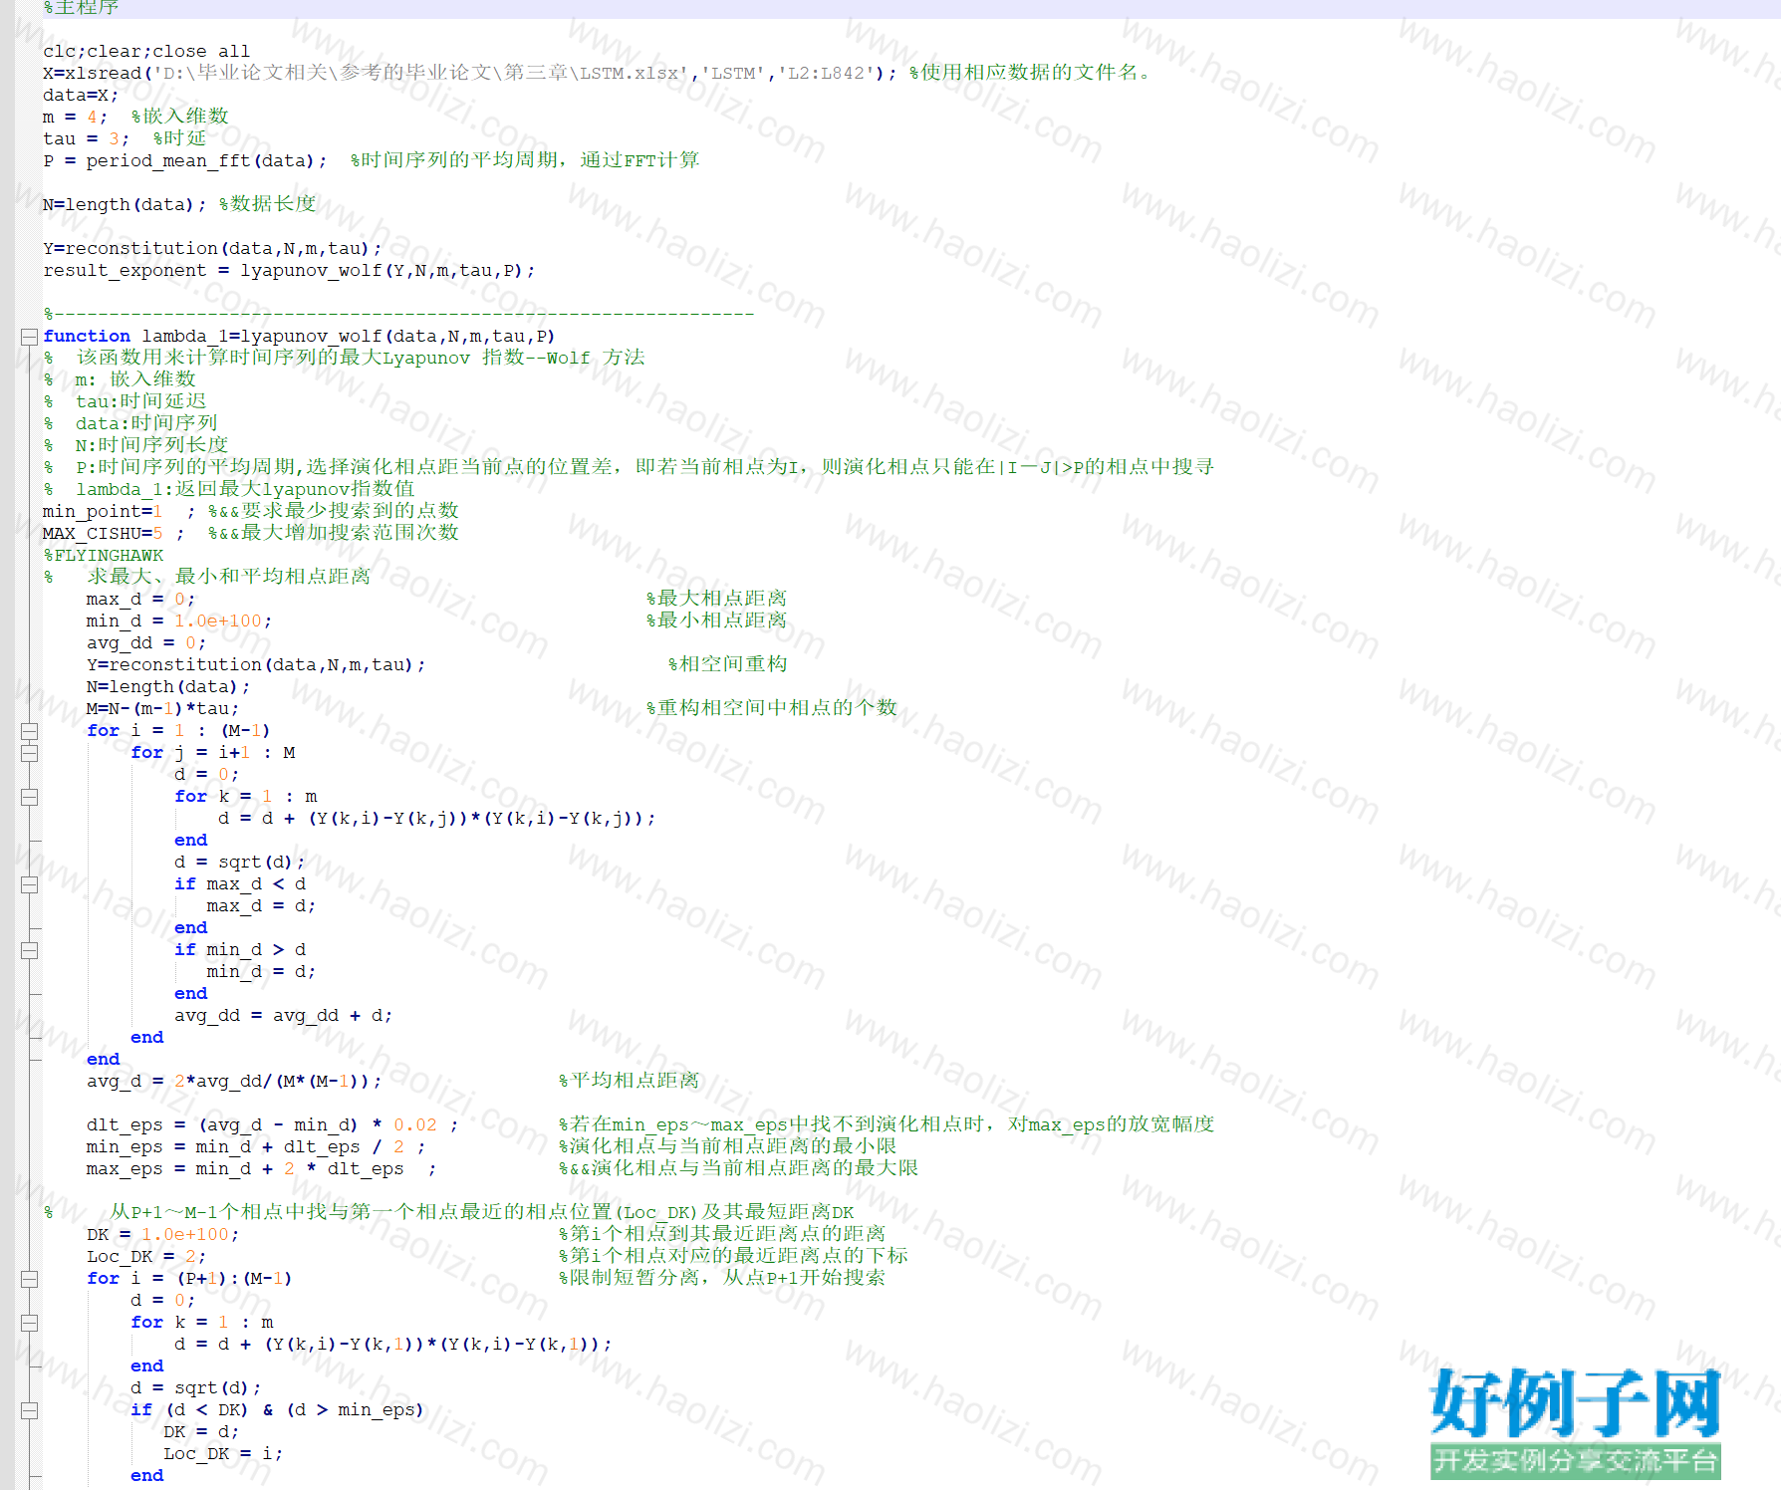Click the 'max_d = 0;' line

140,599
